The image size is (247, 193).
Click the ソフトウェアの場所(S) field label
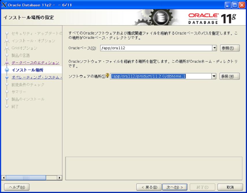[87, 76]
